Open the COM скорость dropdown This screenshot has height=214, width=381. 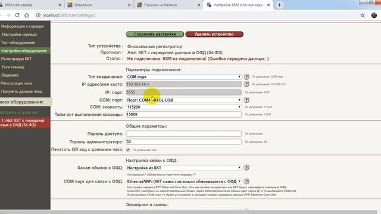184,107
